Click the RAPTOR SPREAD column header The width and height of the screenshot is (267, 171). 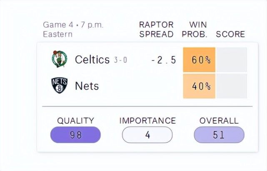(x=156, y=29)
